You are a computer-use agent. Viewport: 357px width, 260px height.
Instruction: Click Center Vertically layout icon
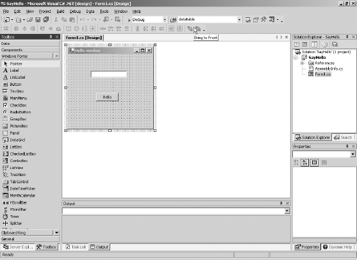tap(179, 29)
